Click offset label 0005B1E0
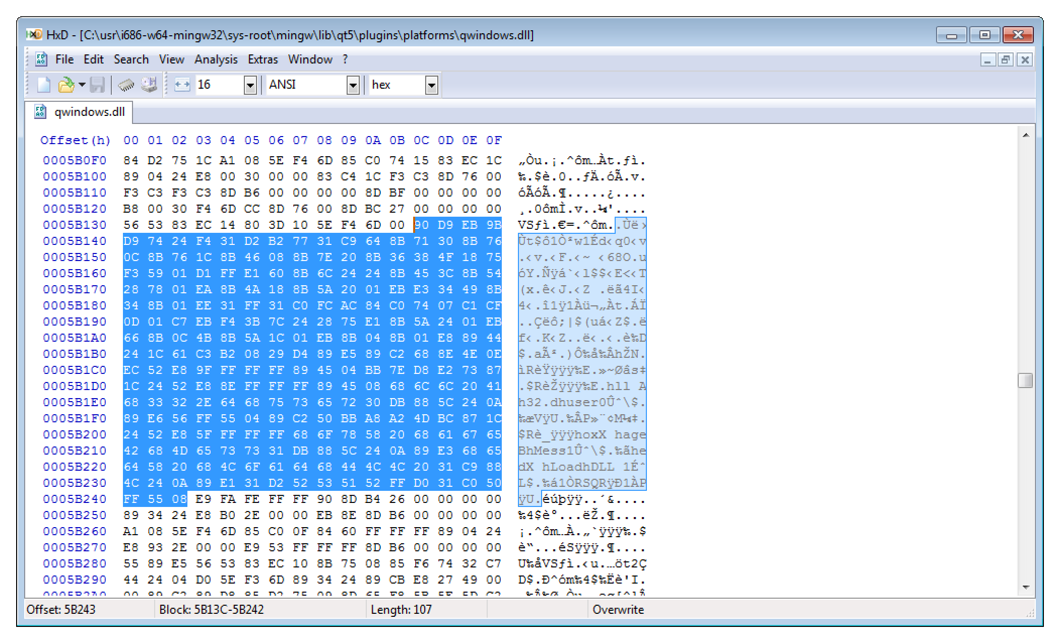This screenshot has height=639, width=1058. click(x=75, y=403)
